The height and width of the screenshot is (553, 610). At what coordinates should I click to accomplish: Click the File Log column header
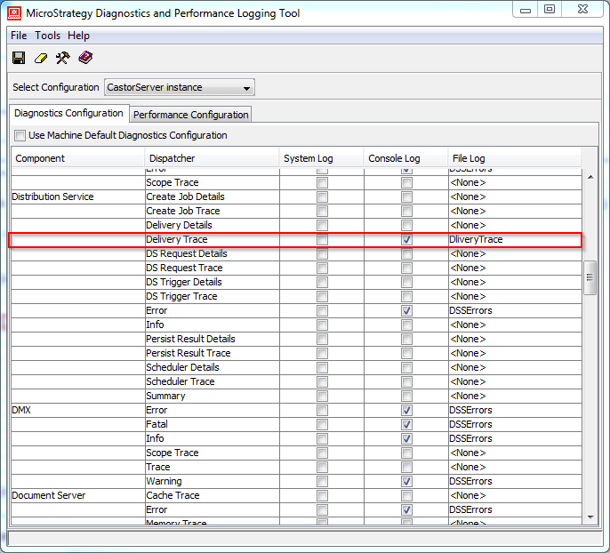515,158
